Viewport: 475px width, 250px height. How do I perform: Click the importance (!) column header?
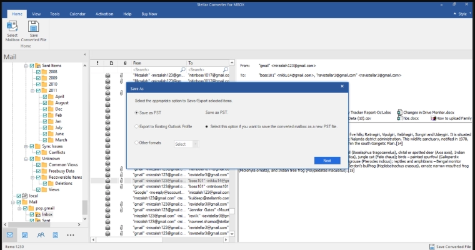97,63
